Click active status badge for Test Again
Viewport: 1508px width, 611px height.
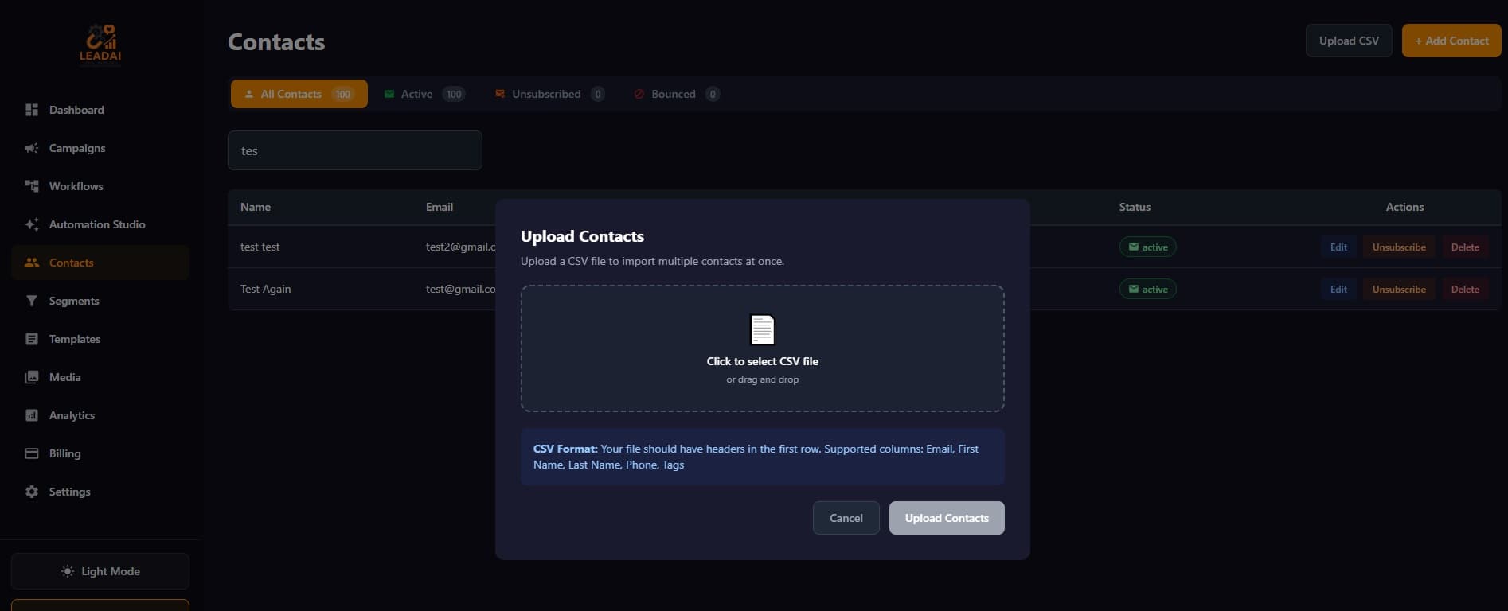(x=1147, y=290)
